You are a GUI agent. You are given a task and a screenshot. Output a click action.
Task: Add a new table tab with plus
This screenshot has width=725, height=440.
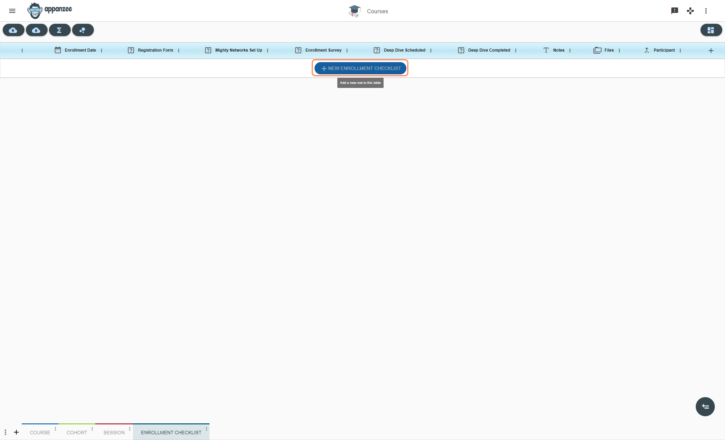click(16, 432)
